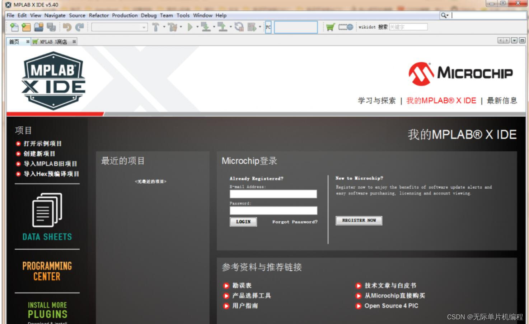Click the Read Device Memory icon
Viewport: 529px width, 324px height.
tap(223, 27)
